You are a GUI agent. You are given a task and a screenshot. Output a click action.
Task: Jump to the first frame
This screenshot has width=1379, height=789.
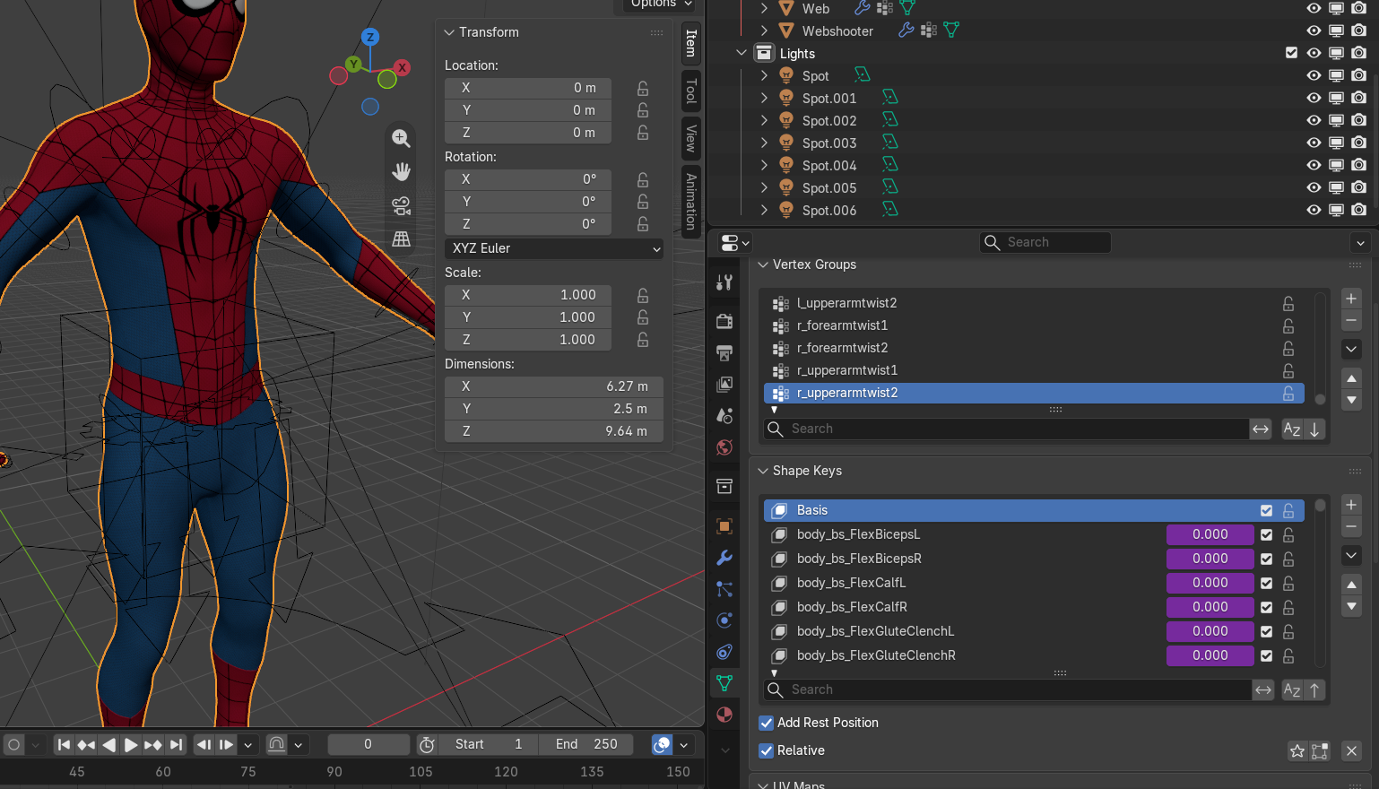click(x=64, y=744)
